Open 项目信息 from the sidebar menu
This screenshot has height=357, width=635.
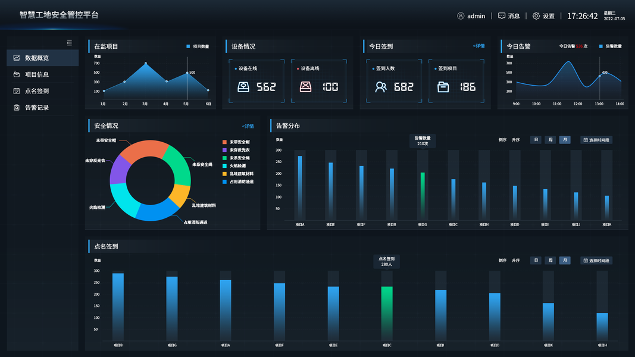click(42, 74)
